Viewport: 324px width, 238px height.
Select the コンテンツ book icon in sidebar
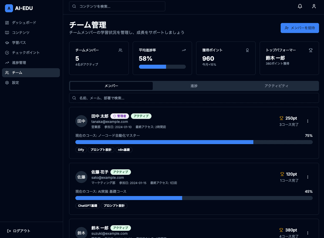click(x=7, y=33)
